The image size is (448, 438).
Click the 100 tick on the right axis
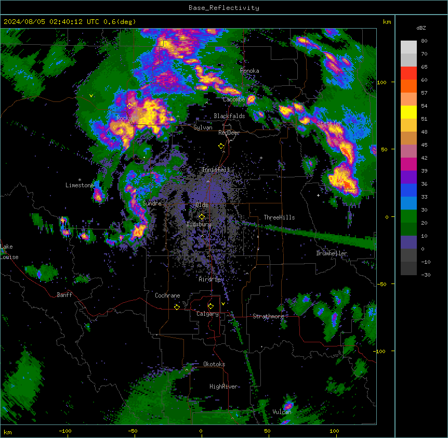tap(381, 82)
